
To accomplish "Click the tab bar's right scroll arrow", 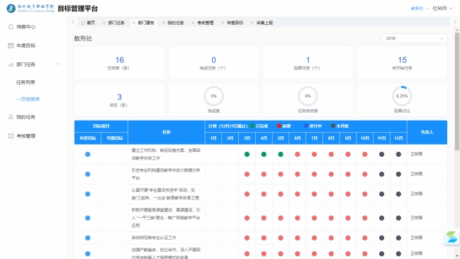I will pos(455,22).
